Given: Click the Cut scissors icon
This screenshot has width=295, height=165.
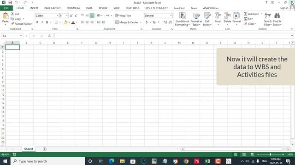Looking at the screenshot, I should point(12,14).
